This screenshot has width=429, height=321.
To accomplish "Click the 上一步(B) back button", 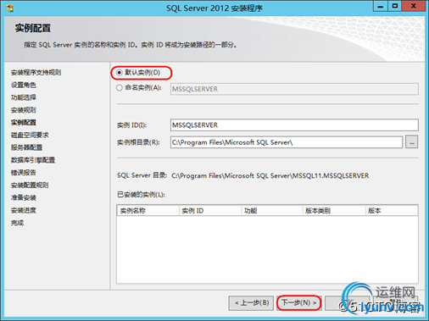I will point(251,303).
